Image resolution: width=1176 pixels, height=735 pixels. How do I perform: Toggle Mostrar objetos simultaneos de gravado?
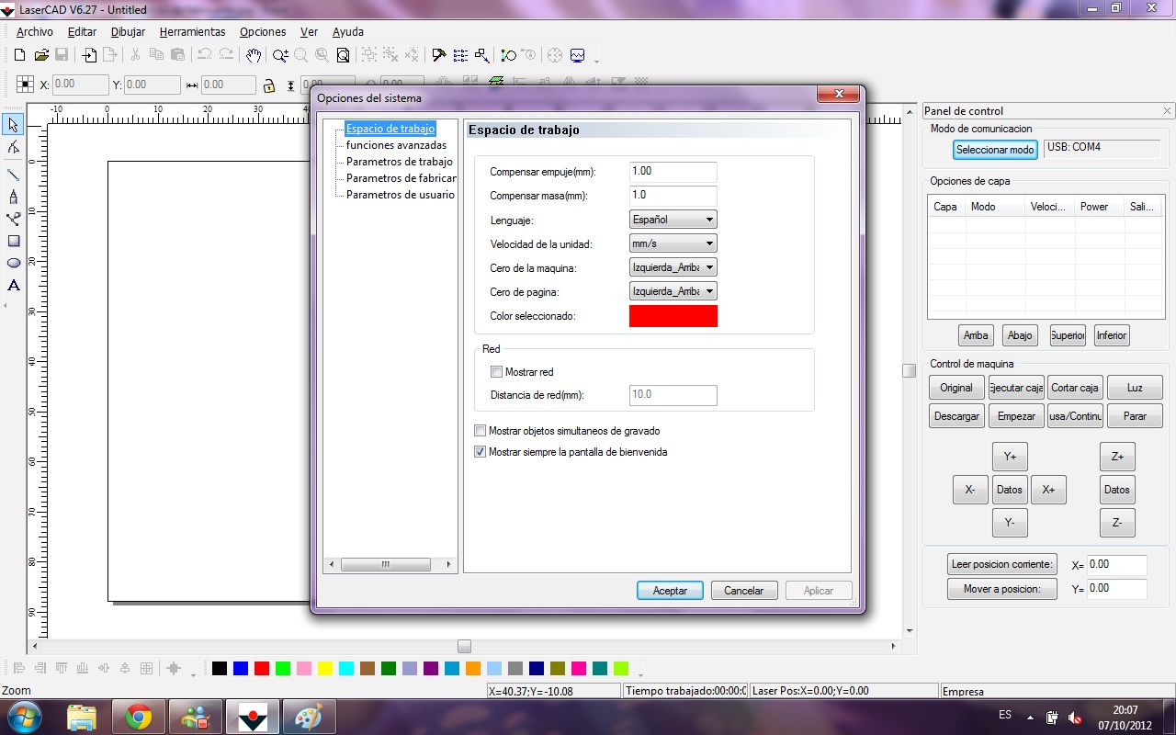coord(481,431)
